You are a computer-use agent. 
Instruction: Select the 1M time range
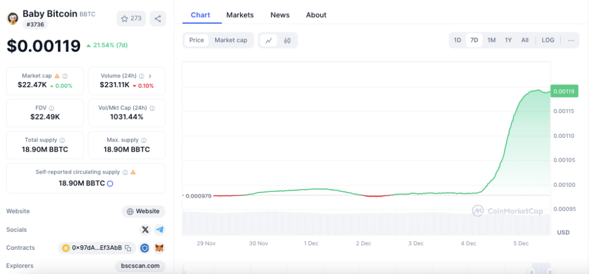pyautogui.click(x=491, y=40)
